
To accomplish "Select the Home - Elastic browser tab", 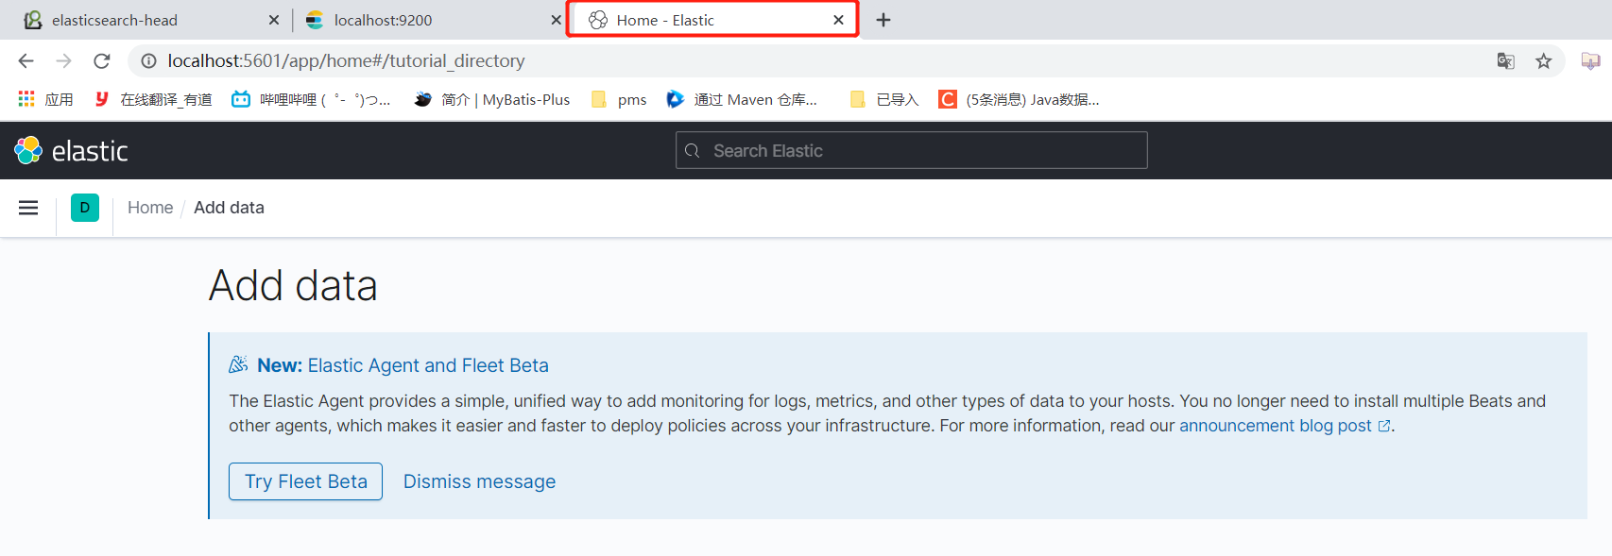I will [712, 20].
